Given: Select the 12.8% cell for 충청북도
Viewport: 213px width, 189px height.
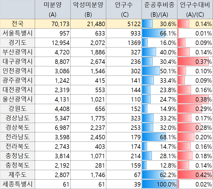Looking at the screenshot, I should [160, 165].
